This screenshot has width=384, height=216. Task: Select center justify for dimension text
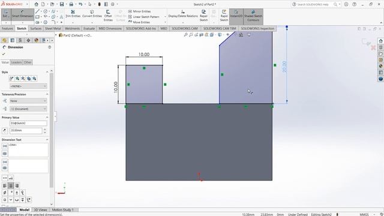tap(11, 185)
